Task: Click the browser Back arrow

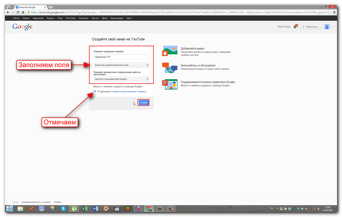Action: pyautogui.click(x=8, y=12)
